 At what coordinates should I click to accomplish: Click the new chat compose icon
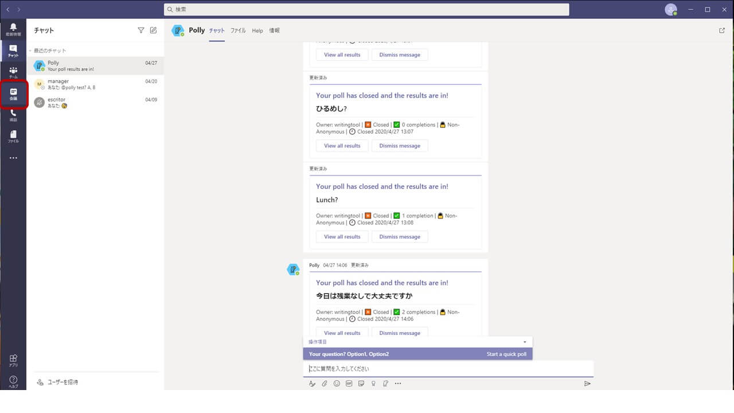pyautogui.click(x=153, y=30)
